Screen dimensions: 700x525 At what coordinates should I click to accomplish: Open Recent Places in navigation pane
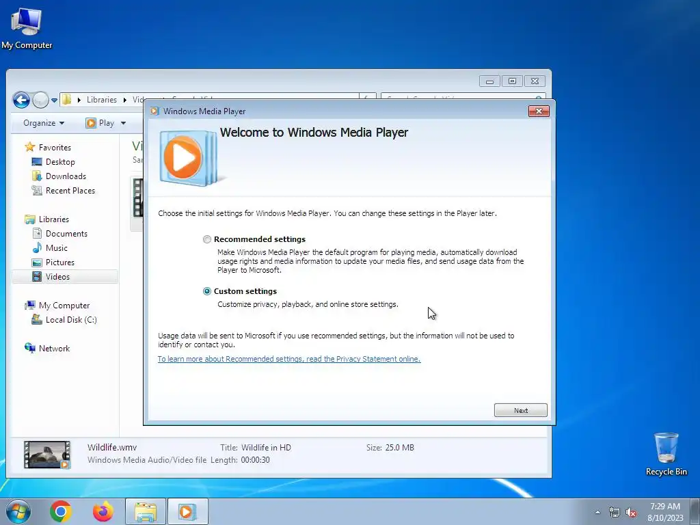70,191
